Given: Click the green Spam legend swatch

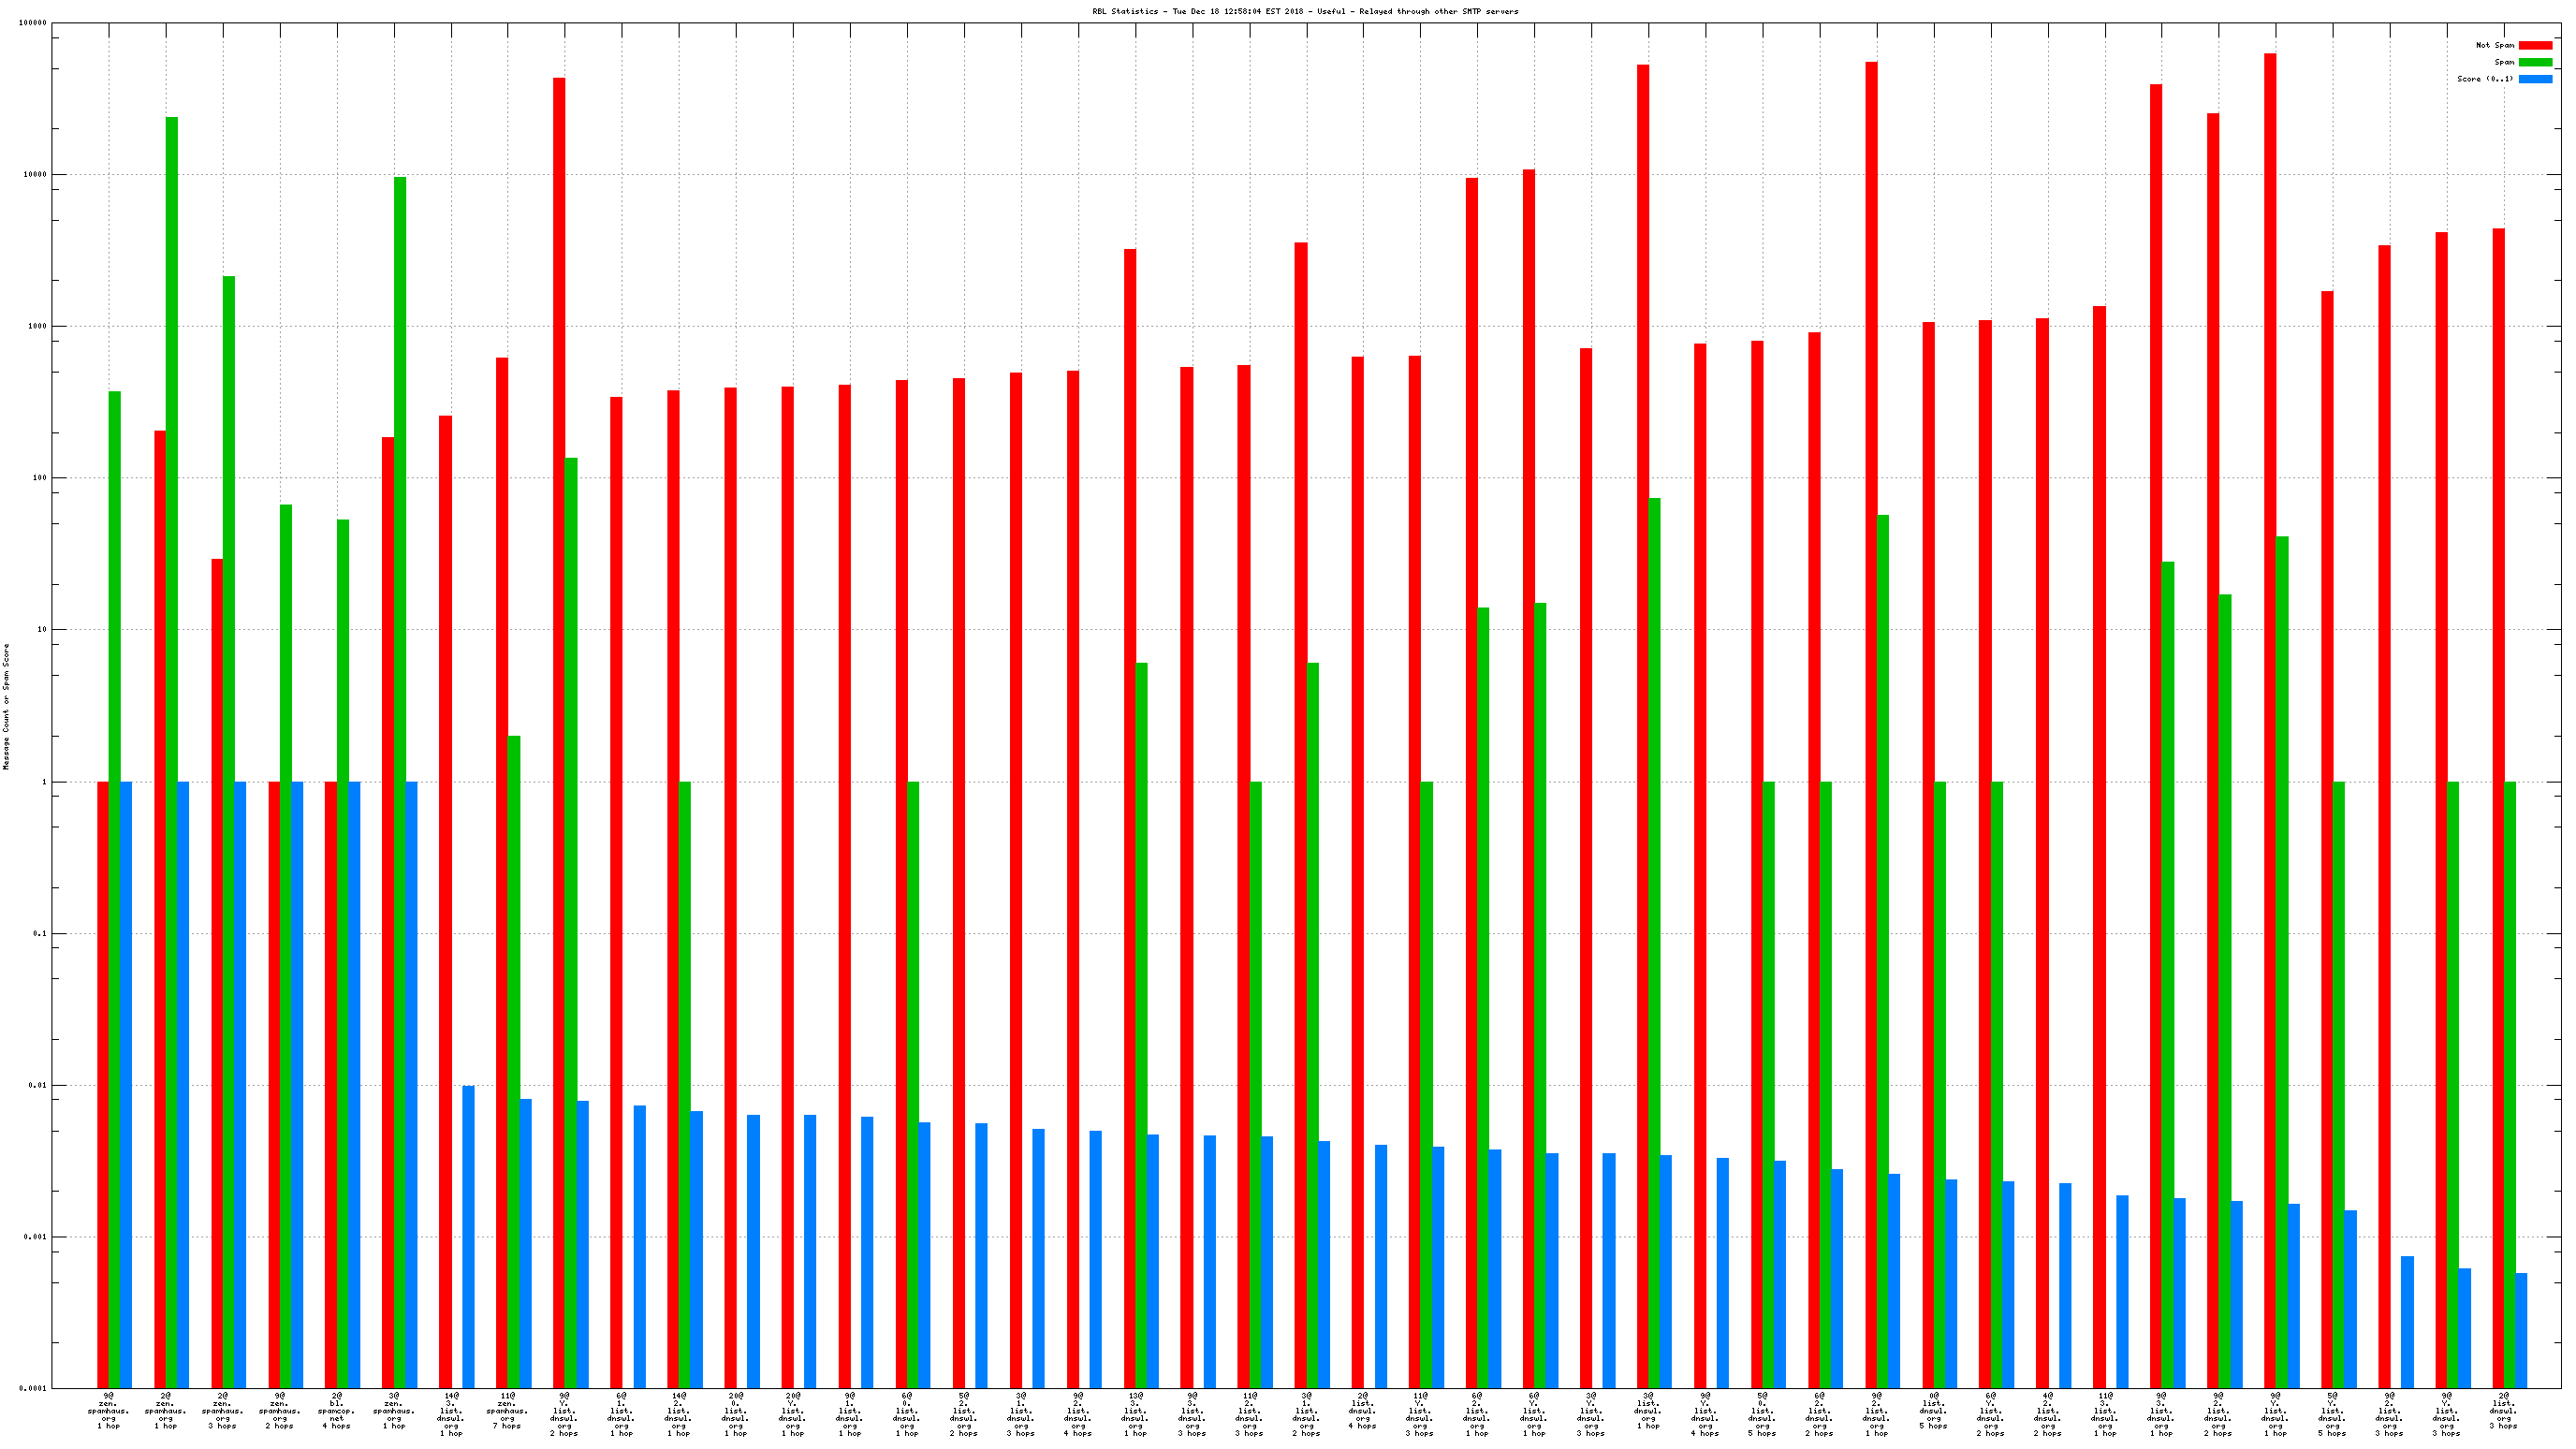Looking at the screenshot, I should (x=2535, y=62).
